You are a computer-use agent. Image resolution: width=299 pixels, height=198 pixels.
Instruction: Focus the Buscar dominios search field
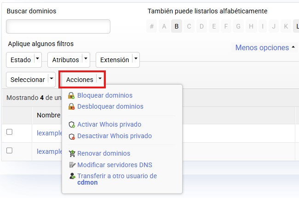58,27
